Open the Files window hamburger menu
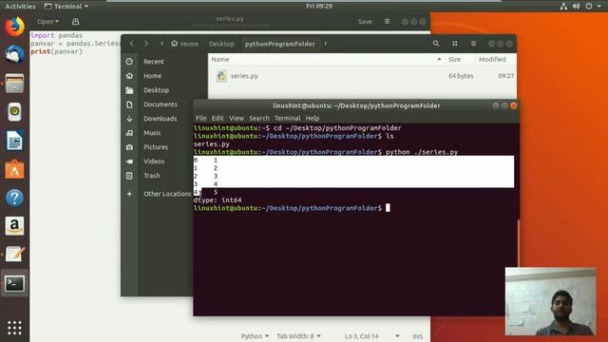 tap(473, 44)
